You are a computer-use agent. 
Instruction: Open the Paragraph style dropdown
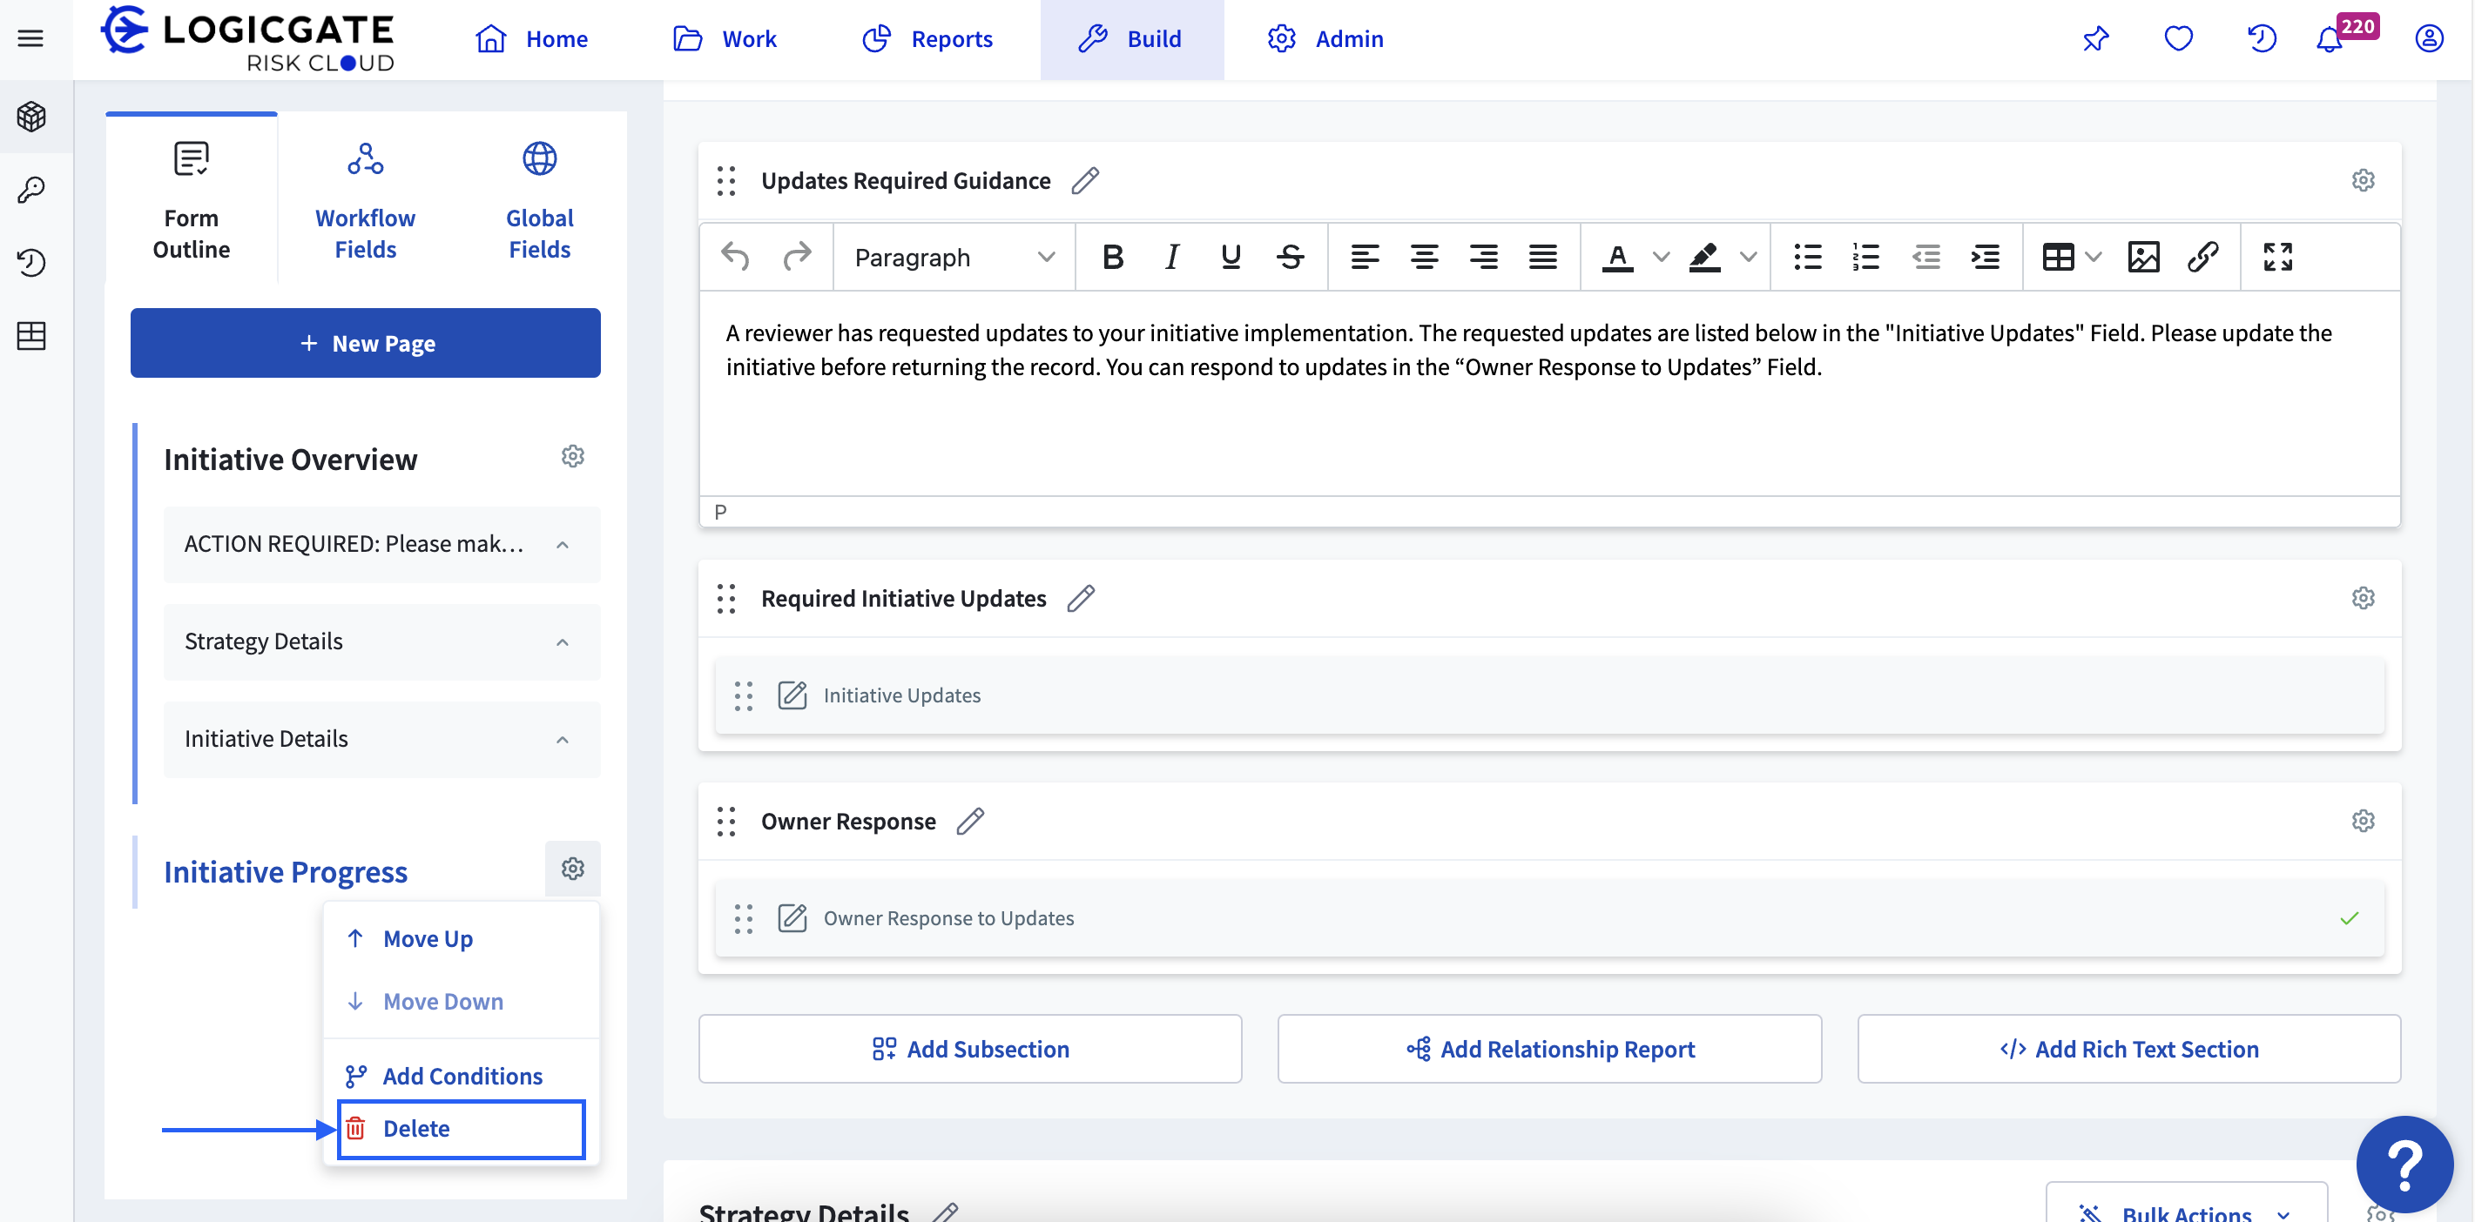coord(954,256)
